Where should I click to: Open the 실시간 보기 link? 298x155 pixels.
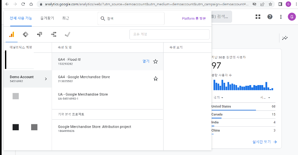[x=265, y=142]
